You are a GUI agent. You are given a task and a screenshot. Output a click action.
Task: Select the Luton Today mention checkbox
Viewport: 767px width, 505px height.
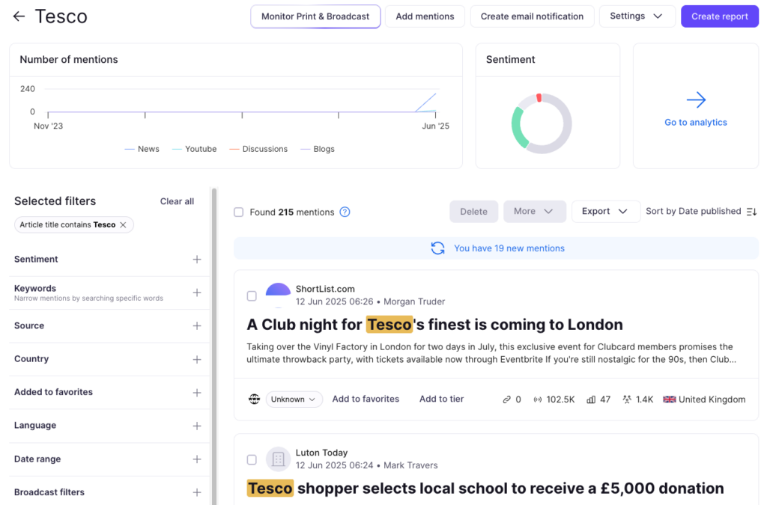(252, 459)
